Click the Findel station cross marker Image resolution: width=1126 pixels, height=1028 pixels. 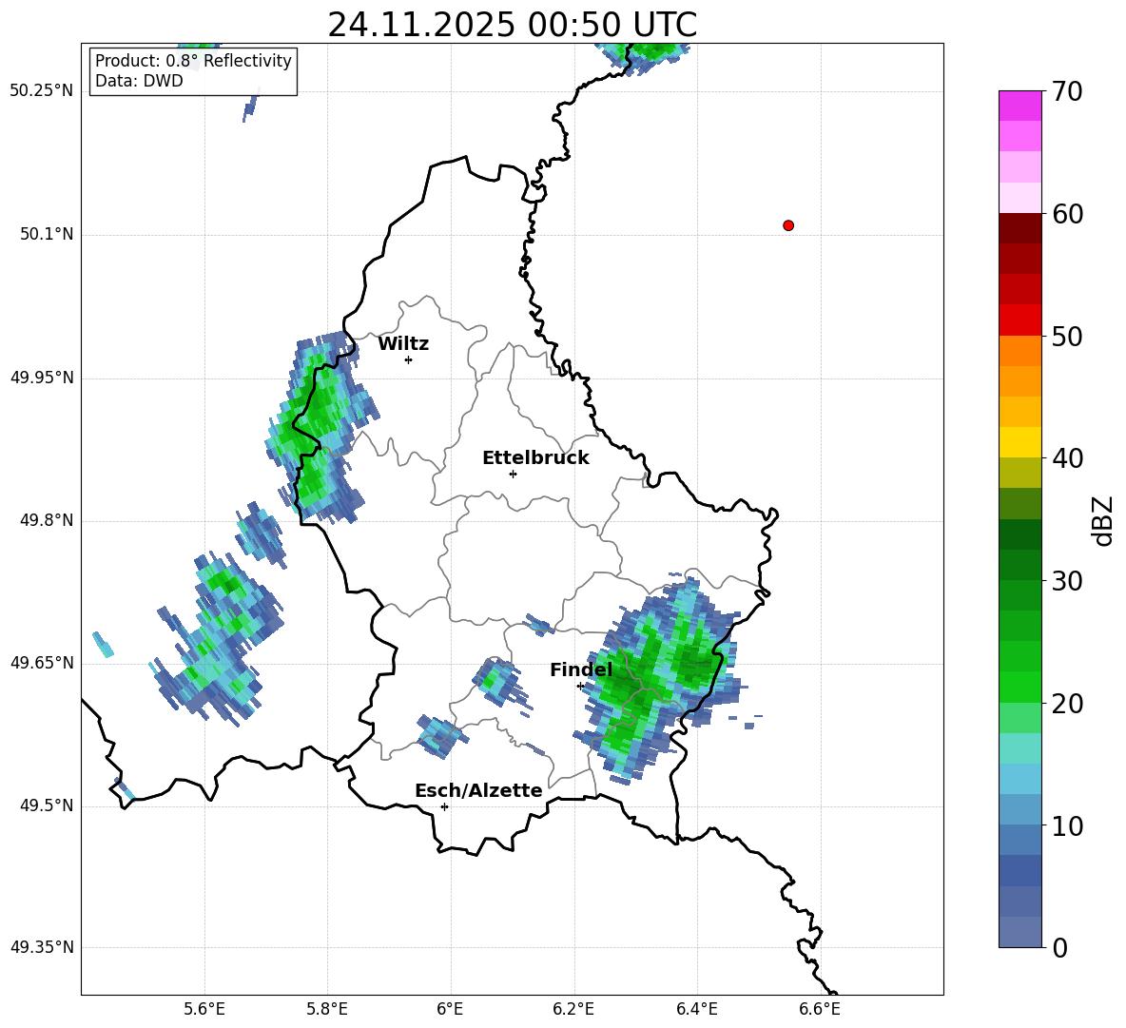580,687
